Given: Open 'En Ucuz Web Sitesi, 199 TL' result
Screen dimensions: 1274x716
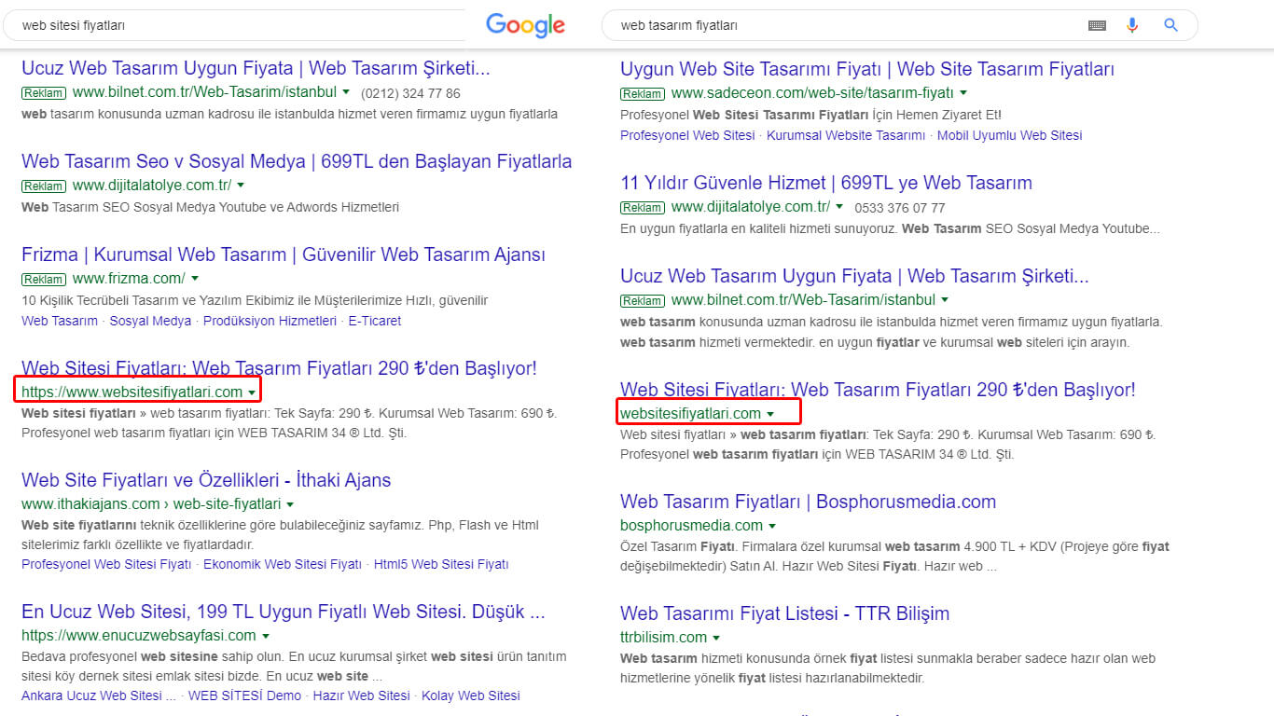Looking at the screenshot, I should coord(284,613).
